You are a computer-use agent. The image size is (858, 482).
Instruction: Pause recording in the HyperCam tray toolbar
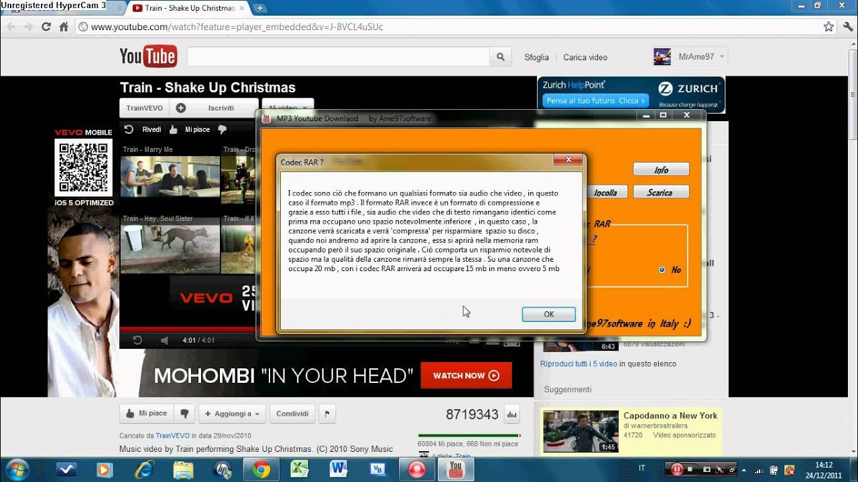677,469
